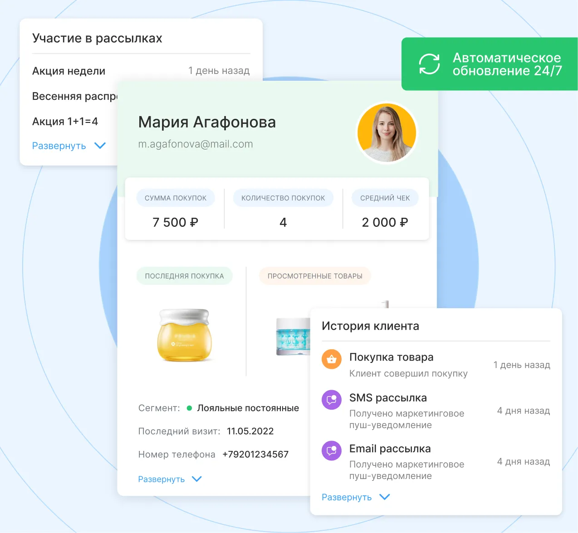Click the Клиент совершил покупку description
The height and width of the screenshot is (533, 578).
tap(408, 374)
